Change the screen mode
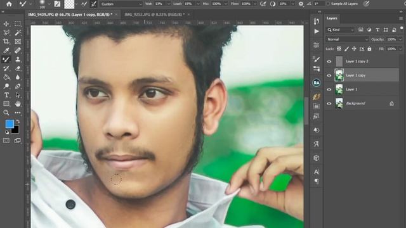Image resolution: width=406 pixels, height=228 pixels. coord(18,141)
